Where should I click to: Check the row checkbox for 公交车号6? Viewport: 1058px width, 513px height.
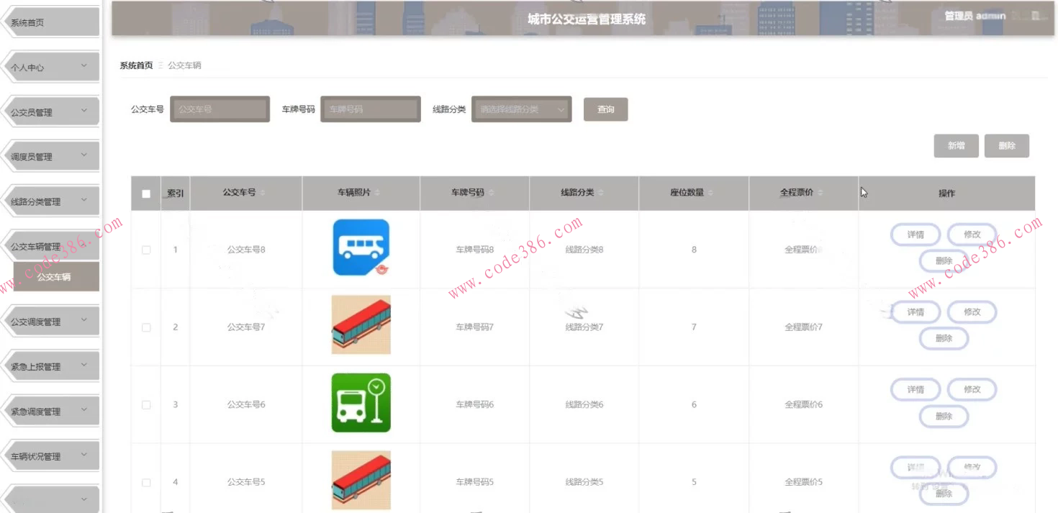[x=146, y=404]
